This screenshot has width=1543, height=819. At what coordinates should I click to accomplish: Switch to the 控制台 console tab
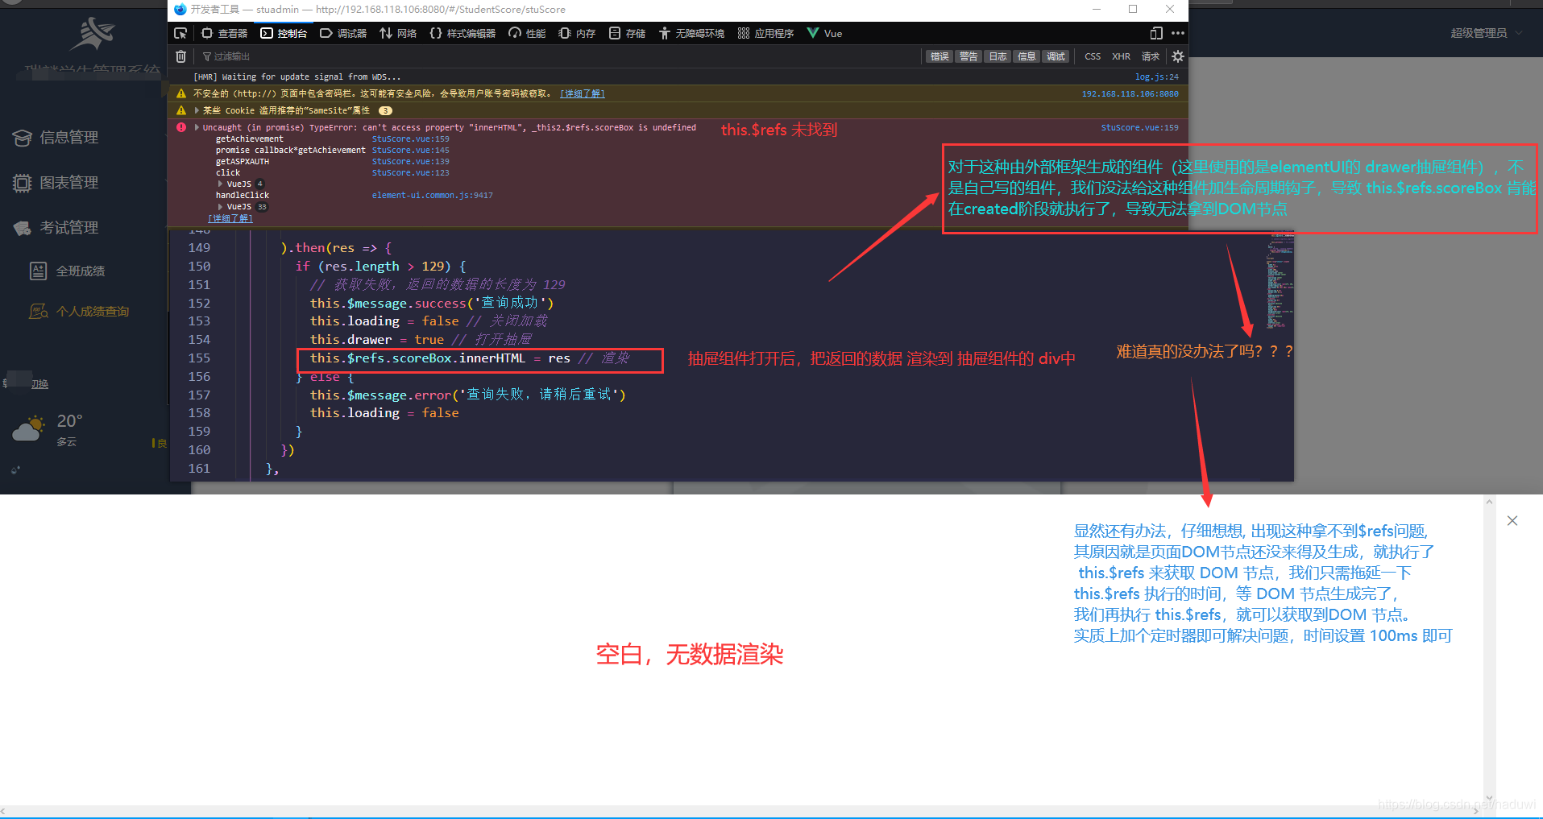pos(284,33)
